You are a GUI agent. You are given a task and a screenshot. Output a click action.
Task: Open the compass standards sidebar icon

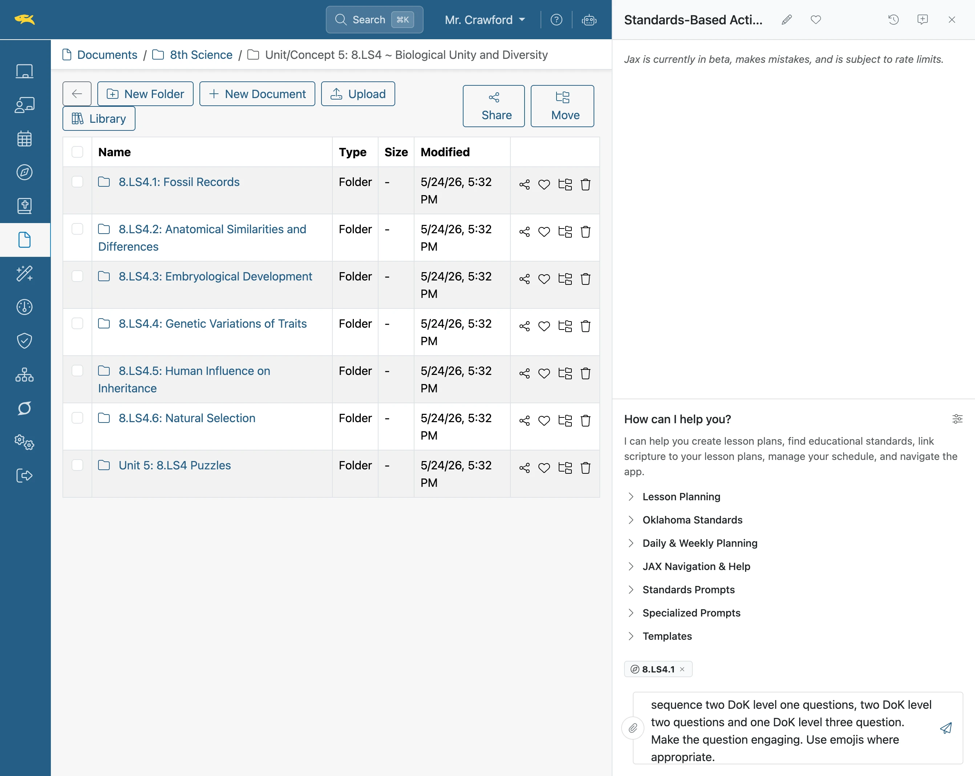coord(24,172)
